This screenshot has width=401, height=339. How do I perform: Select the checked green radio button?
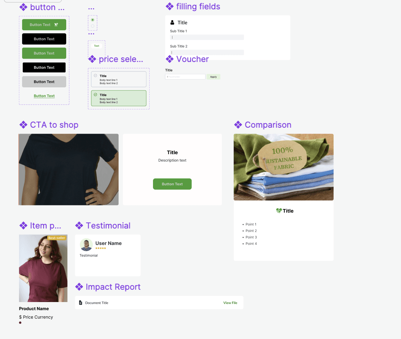coord(92,20)
